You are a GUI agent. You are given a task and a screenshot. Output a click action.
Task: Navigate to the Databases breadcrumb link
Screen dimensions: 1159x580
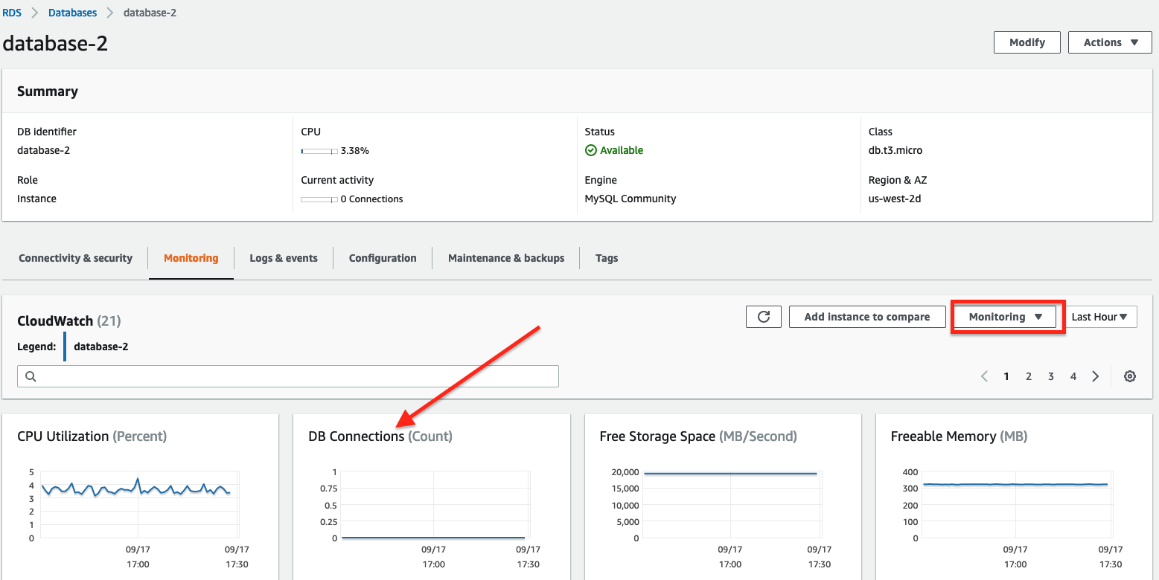tap(72, 12)
